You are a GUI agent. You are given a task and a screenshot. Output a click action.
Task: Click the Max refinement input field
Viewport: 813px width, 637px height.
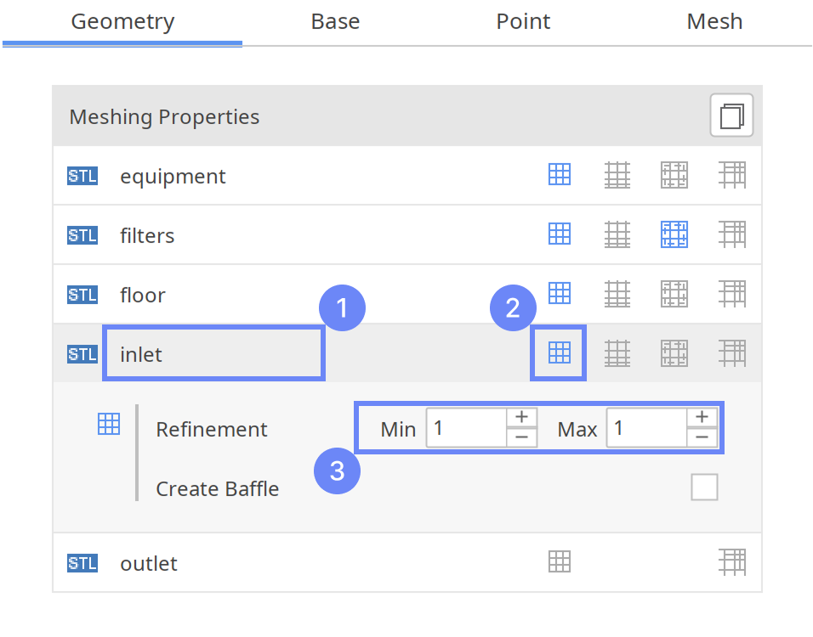pyautogui.click(x=646, y=428)
